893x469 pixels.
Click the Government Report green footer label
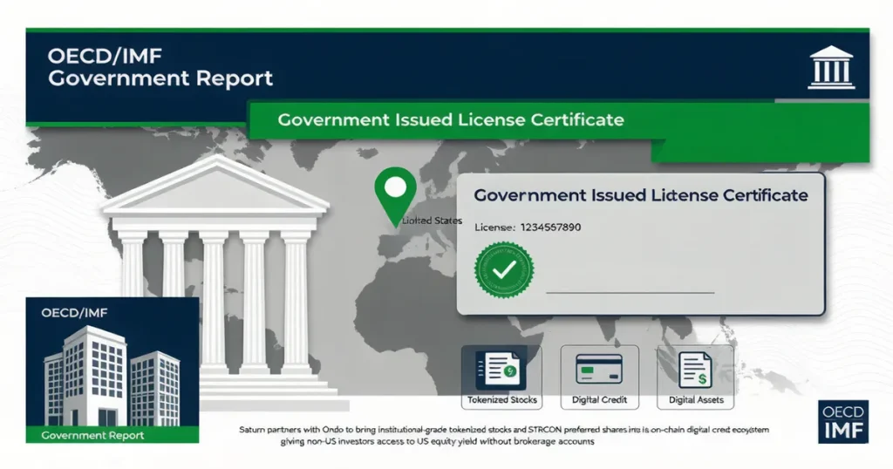[x=92, y=435]
